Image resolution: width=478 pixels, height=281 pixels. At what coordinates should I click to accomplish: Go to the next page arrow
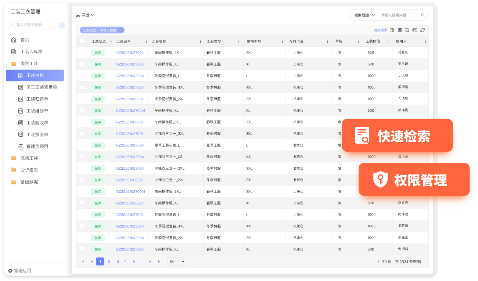(150, 262)
